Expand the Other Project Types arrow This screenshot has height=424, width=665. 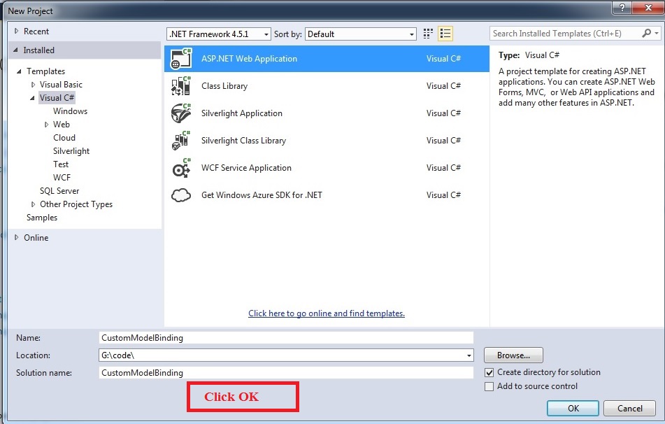[x=33, y=204]
